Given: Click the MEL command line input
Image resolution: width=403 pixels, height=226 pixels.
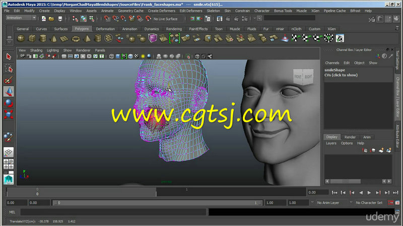Looking at the screenshot, I should point(113,212).
